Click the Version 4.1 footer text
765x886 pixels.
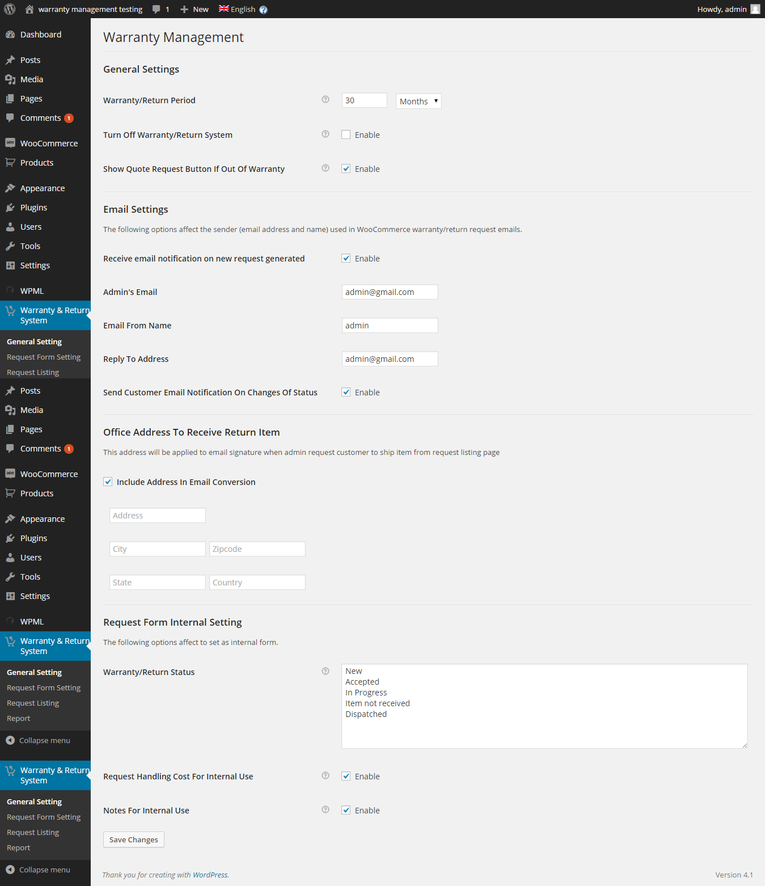pyautogui.click(x=734, y=875)
